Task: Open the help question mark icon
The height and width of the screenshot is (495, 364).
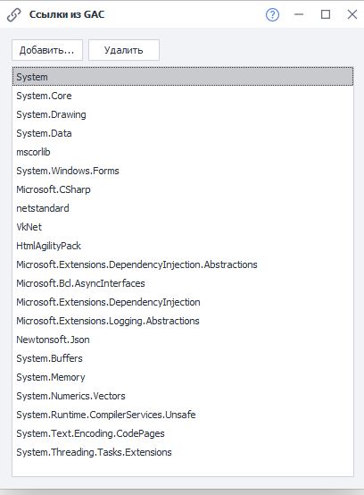Action: [272, 14]
